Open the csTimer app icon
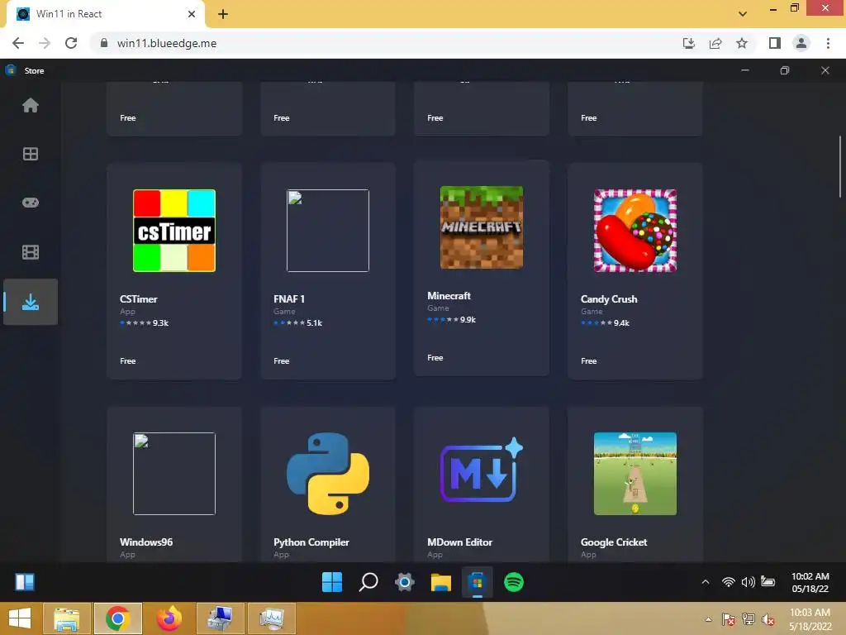The image size is (846, 635). click(x=174, y=231)
